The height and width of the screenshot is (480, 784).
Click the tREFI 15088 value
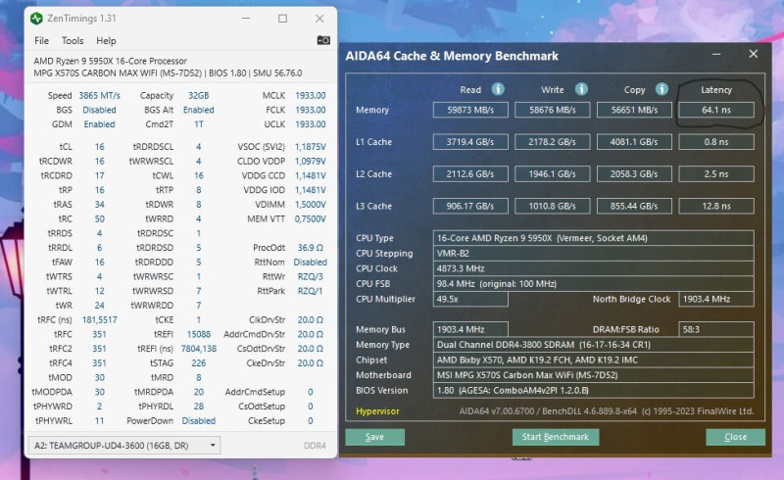point(199,334)
